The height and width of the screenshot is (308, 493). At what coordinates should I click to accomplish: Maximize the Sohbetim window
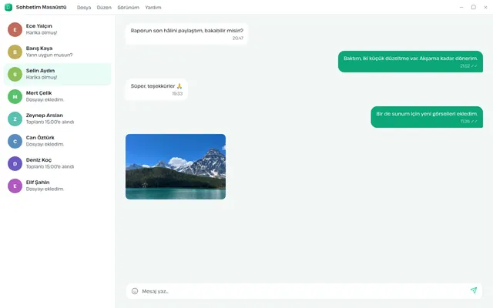coord(473,7)
